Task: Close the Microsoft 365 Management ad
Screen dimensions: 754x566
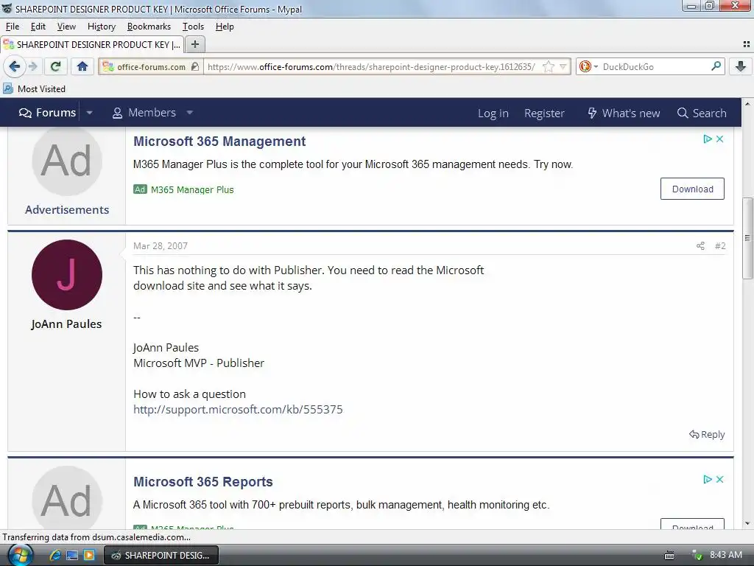Action: [720, 139]
